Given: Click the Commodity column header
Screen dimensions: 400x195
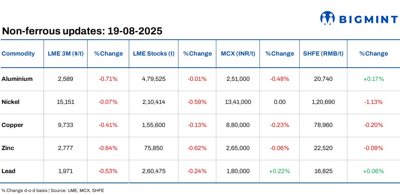Looking at the screenshot, I should pyautogui.click(x=18, y=54).
